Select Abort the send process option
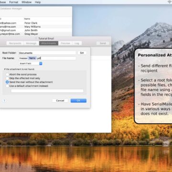 coord(7,75)
